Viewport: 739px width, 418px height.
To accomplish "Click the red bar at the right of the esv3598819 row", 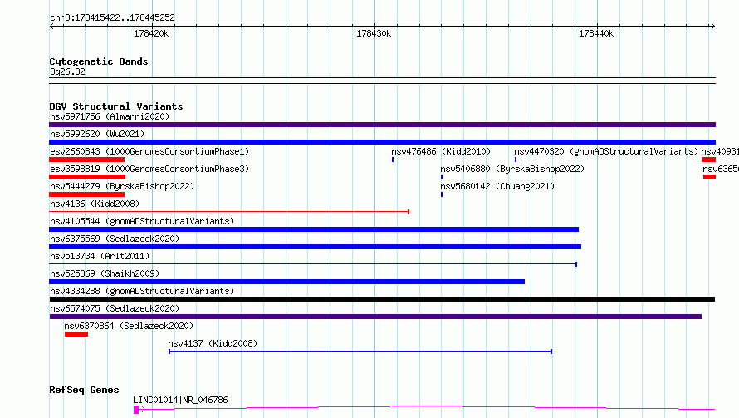I will (709, 177).
